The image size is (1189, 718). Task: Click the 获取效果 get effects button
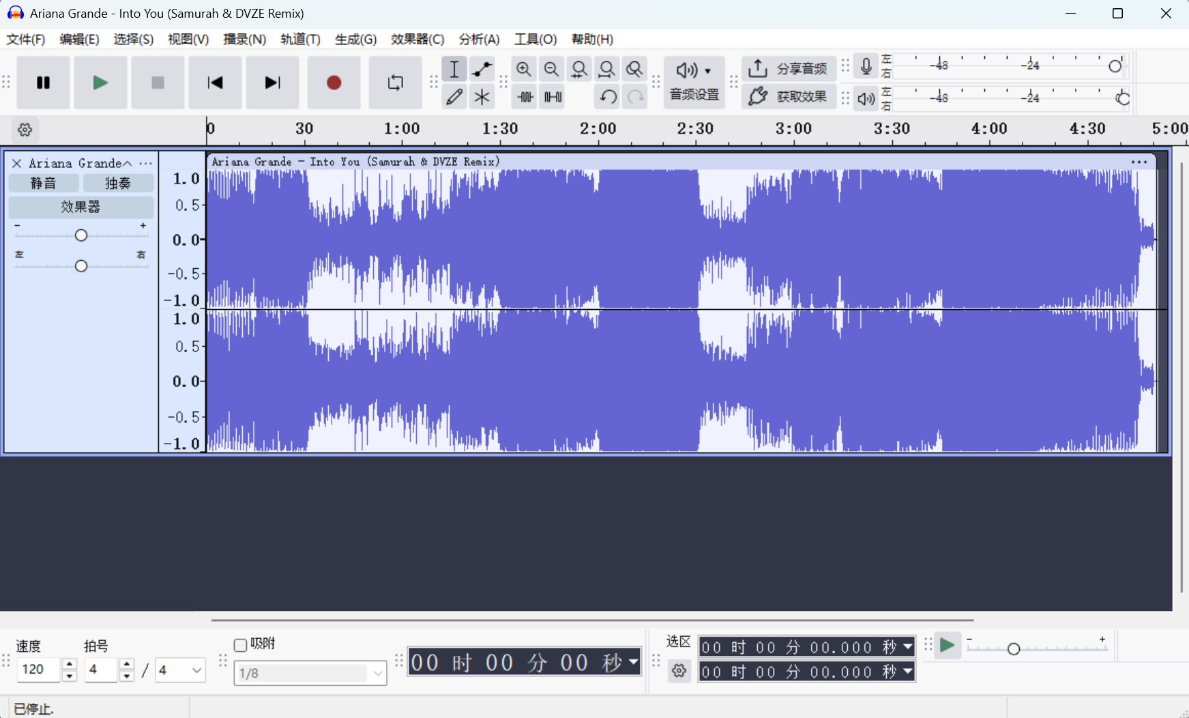point(789,97)
